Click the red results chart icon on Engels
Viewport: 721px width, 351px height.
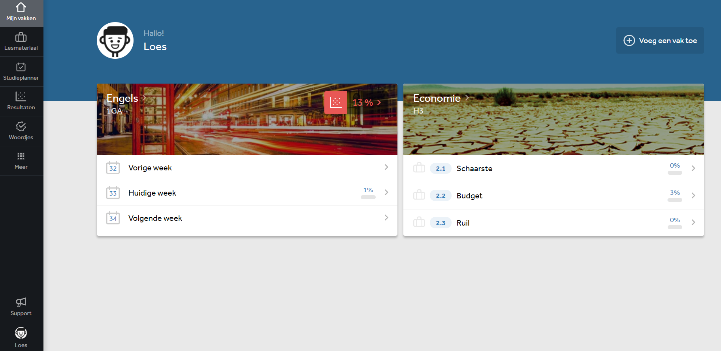click(336, 103)
